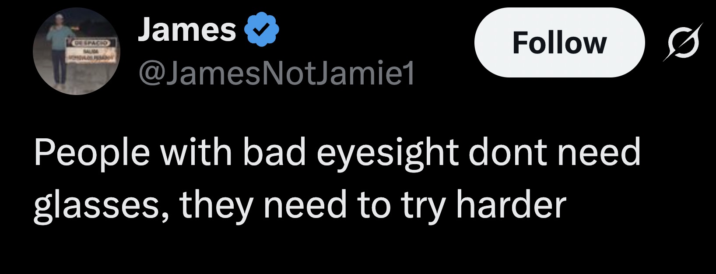Click the display name James
Screen dimensions: 716x274
coord(187,30)
